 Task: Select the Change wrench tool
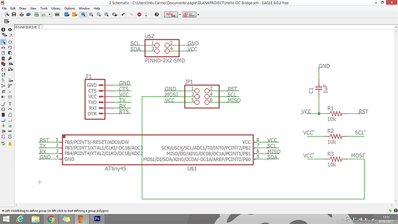pyautogui.click(x=10, y=59)
